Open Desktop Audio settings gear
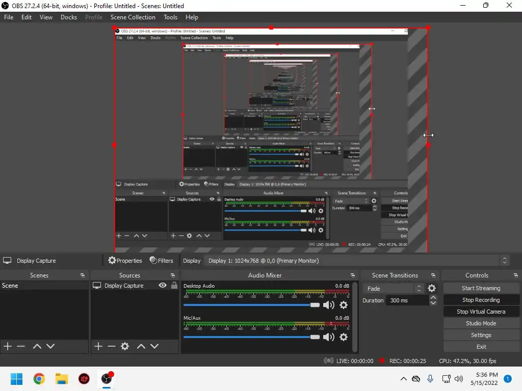The image size is (522, 391). [x=344, y=305]
